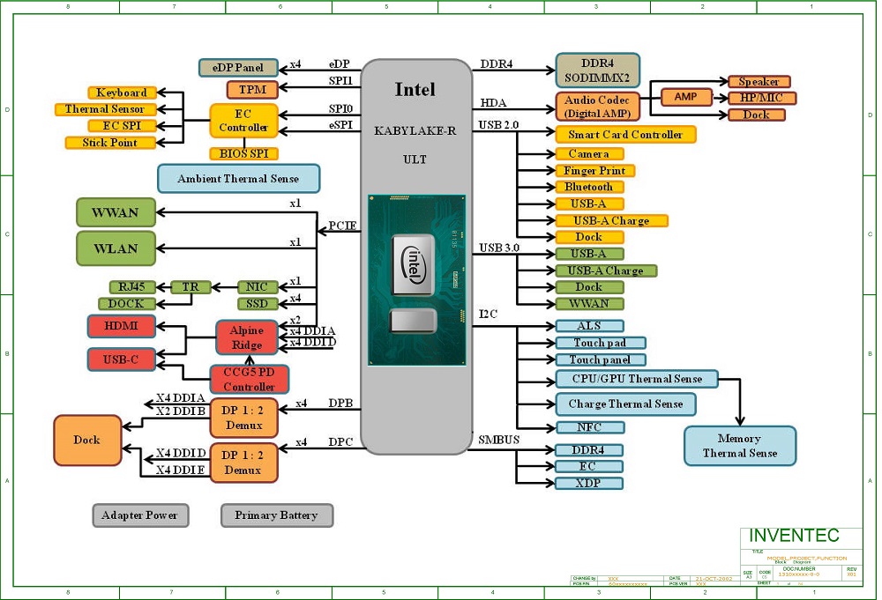Image resolution: width=882 pixels, height=600 pixels.
Task: Click the yellow USB-A Charge block
Action: point(611,221)
